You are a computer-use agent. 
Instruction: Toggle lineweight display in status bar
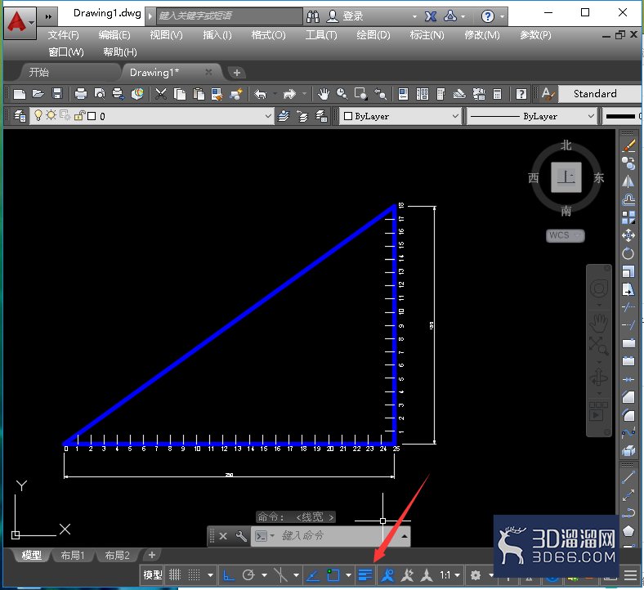pos(364,574)
